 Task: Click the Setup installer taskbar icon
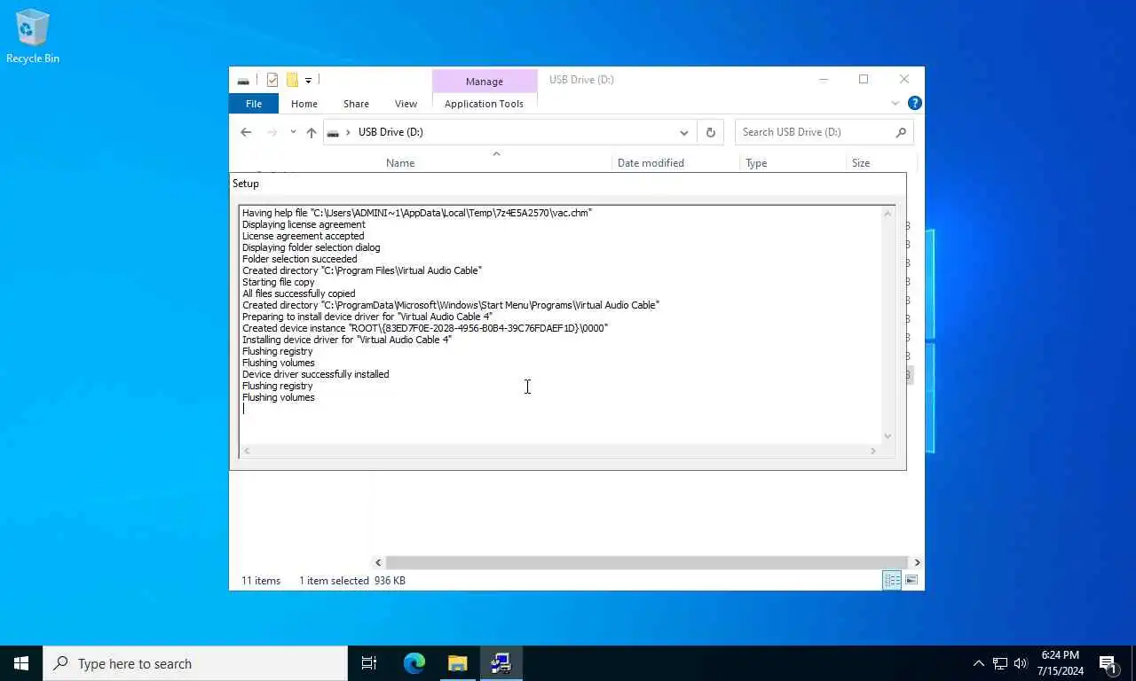501,663
